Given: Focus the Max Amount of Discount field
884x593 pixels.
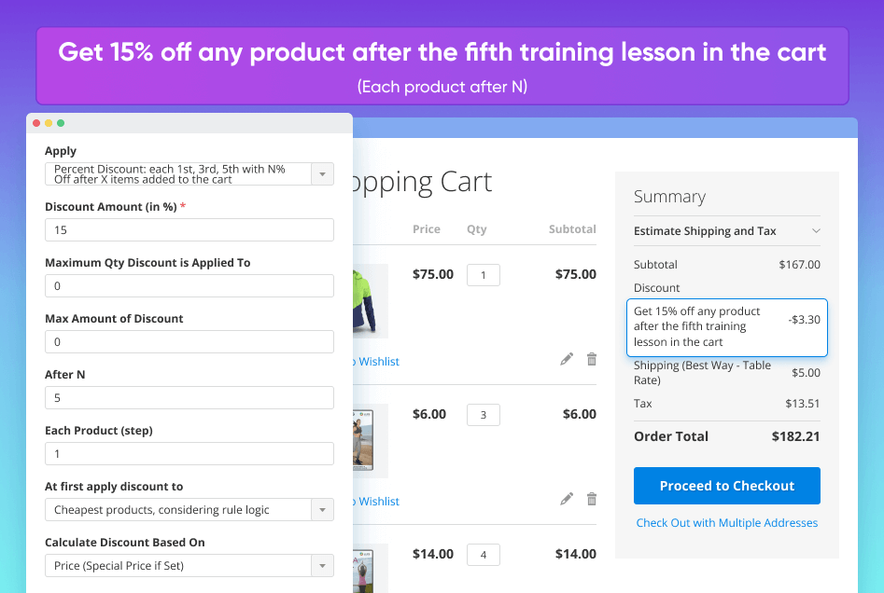Looking at the screenshot, I should click(x=189, y=342).
